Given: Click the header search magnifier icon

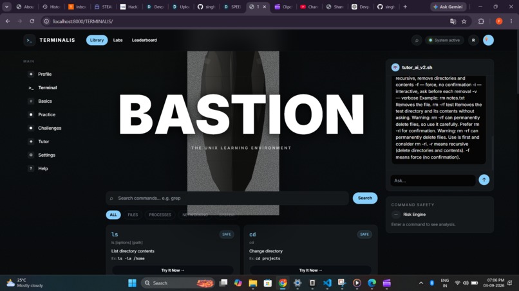Looking at the screenshot, I should coord(417,40).
